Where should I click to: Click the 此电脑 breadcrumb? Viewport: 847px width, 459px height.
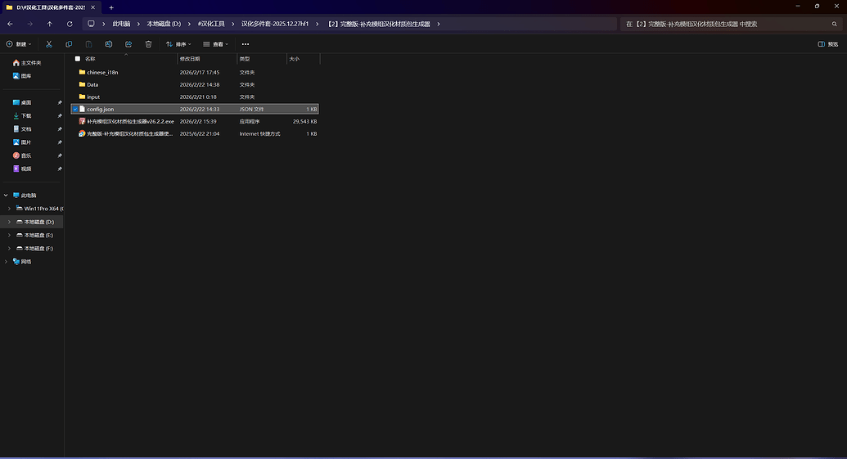[x=121, y=24]
